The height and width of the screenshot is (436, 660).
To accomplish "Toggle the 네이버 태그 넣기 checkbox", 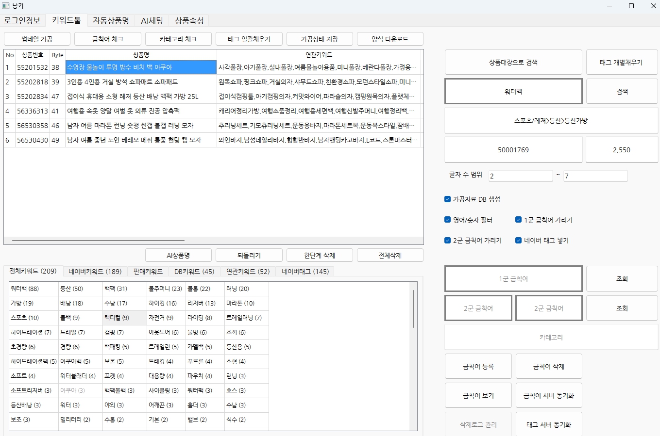I will 518,240.
